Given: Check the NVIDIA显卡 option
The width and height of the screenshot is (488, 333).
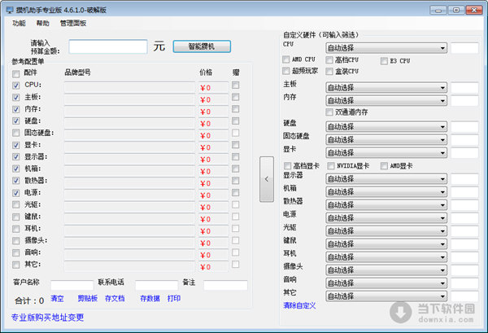Looking at the screenshot, I should coord(331,166).
